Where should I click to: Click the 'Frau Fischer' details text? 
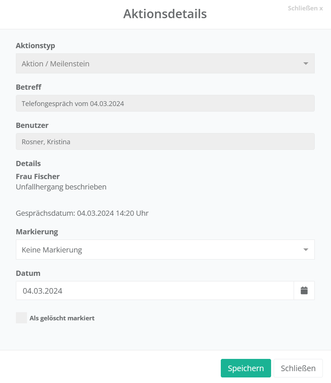click(x=38, y=176)
